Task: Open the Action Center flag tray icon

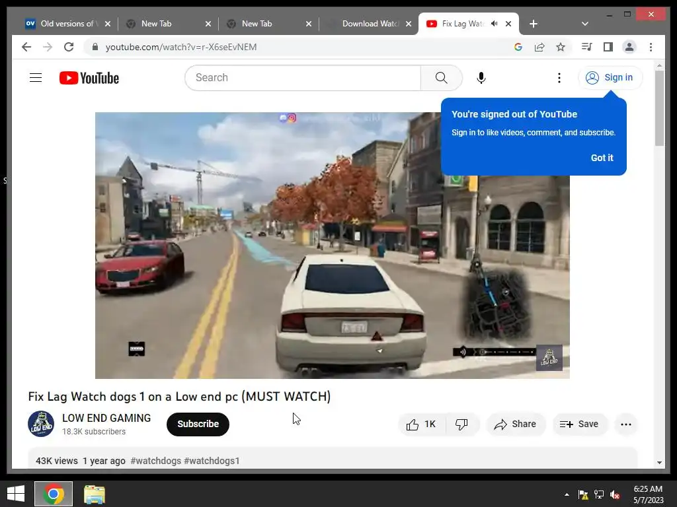Action: [583, 494]
